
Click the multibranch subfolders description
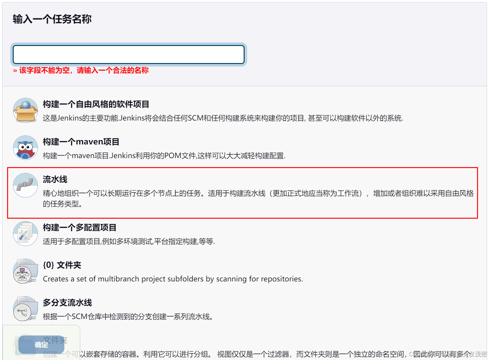[173, 279]
